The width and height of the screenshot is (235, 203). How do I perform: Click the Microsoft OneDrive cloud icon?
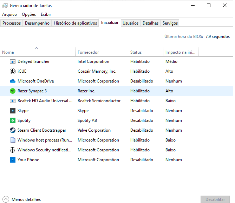tap(13, 81)
